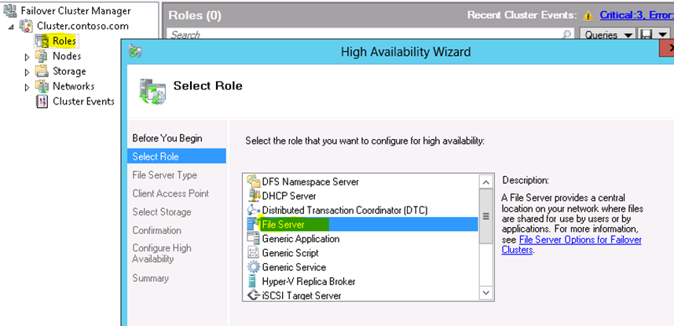This screenshot has height=326, width=674.
Task: Click the search magnifier icon in Roles pane
Action: pos(567,35)
